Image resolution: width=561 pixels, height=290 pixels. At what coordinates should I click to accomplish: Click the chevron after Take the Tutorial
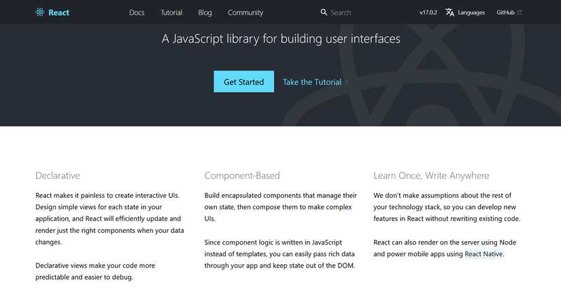tap(346, 82)
